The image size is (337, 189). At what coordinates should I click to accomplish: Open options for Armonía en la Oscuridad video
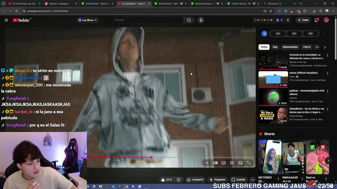click(x=328, y=55)
